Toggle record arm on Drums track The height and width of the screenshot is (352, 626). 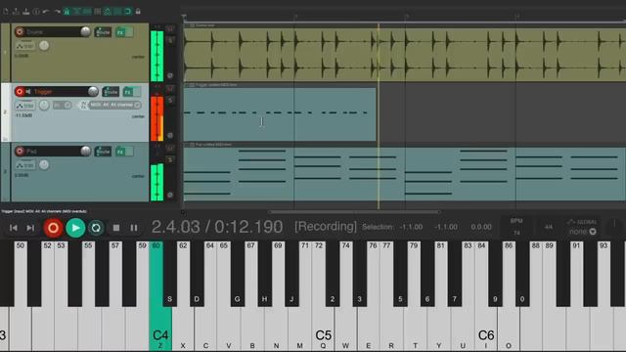[x=20, y=31]
